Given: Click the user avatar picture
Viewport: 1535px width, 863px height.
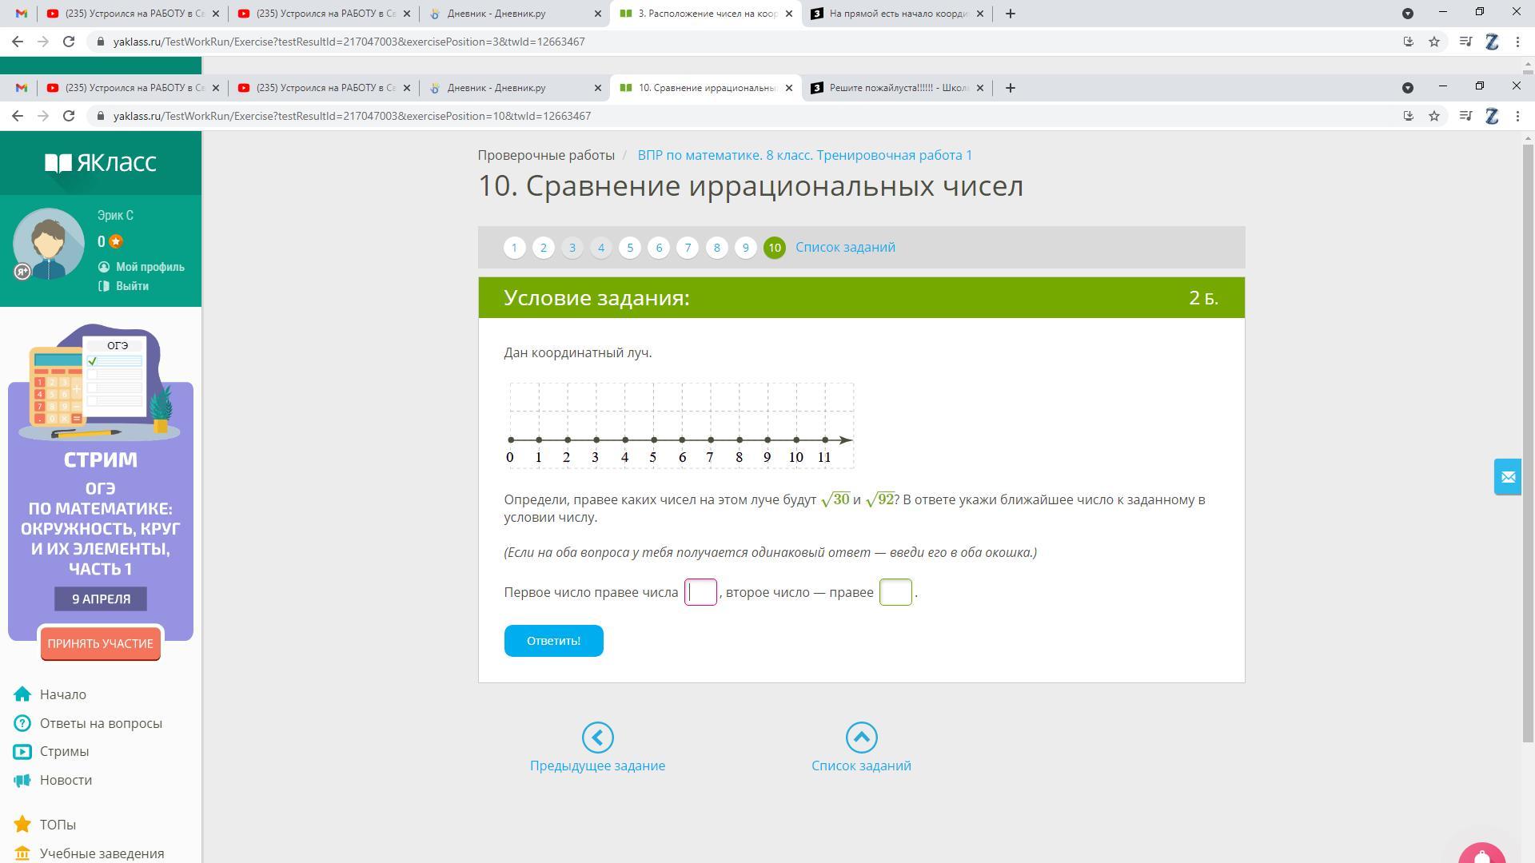Looking at the screenshot, I should (49, 244).
